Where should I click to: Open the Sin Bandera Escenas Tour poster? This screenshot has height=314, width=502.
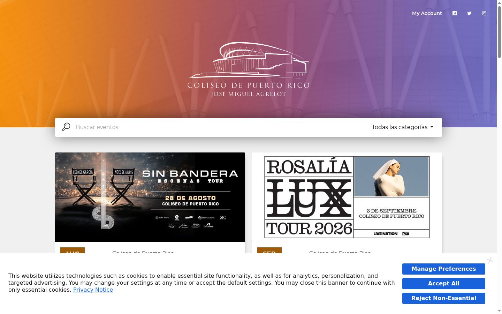[150, 197]
